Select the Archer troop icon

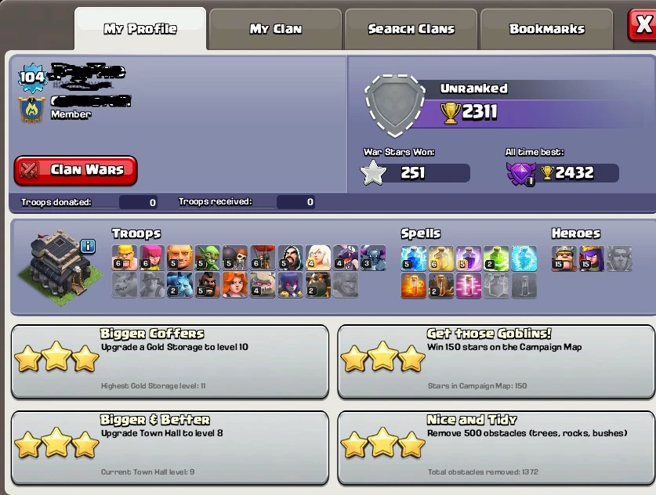[152, 258]
